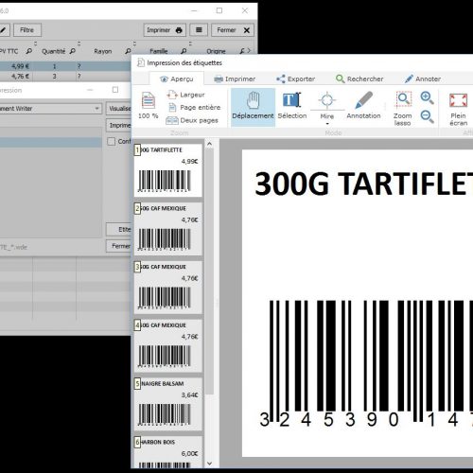Open the Rechercher tab
The height and width of the screenshot is (473, 473).
(359, 79)
